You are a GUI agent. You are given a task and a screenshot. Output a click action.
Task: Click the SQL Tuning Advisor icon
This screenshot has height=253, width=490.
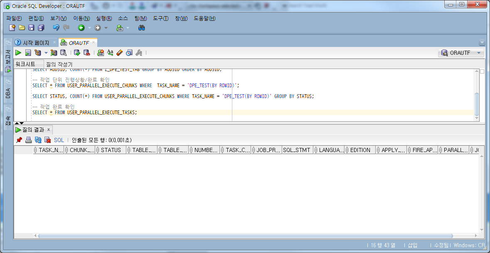[63, 53]
